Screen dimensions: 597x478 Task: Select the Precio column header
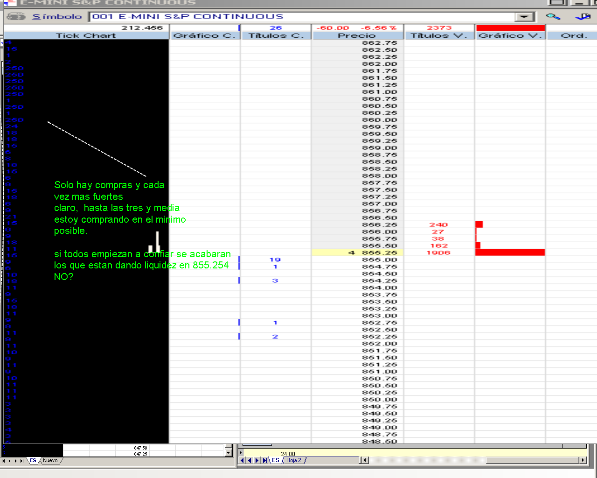[x=357, y=35]
